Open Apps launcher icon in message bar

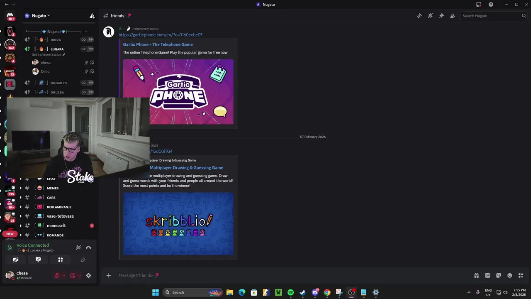click(521, 275)
